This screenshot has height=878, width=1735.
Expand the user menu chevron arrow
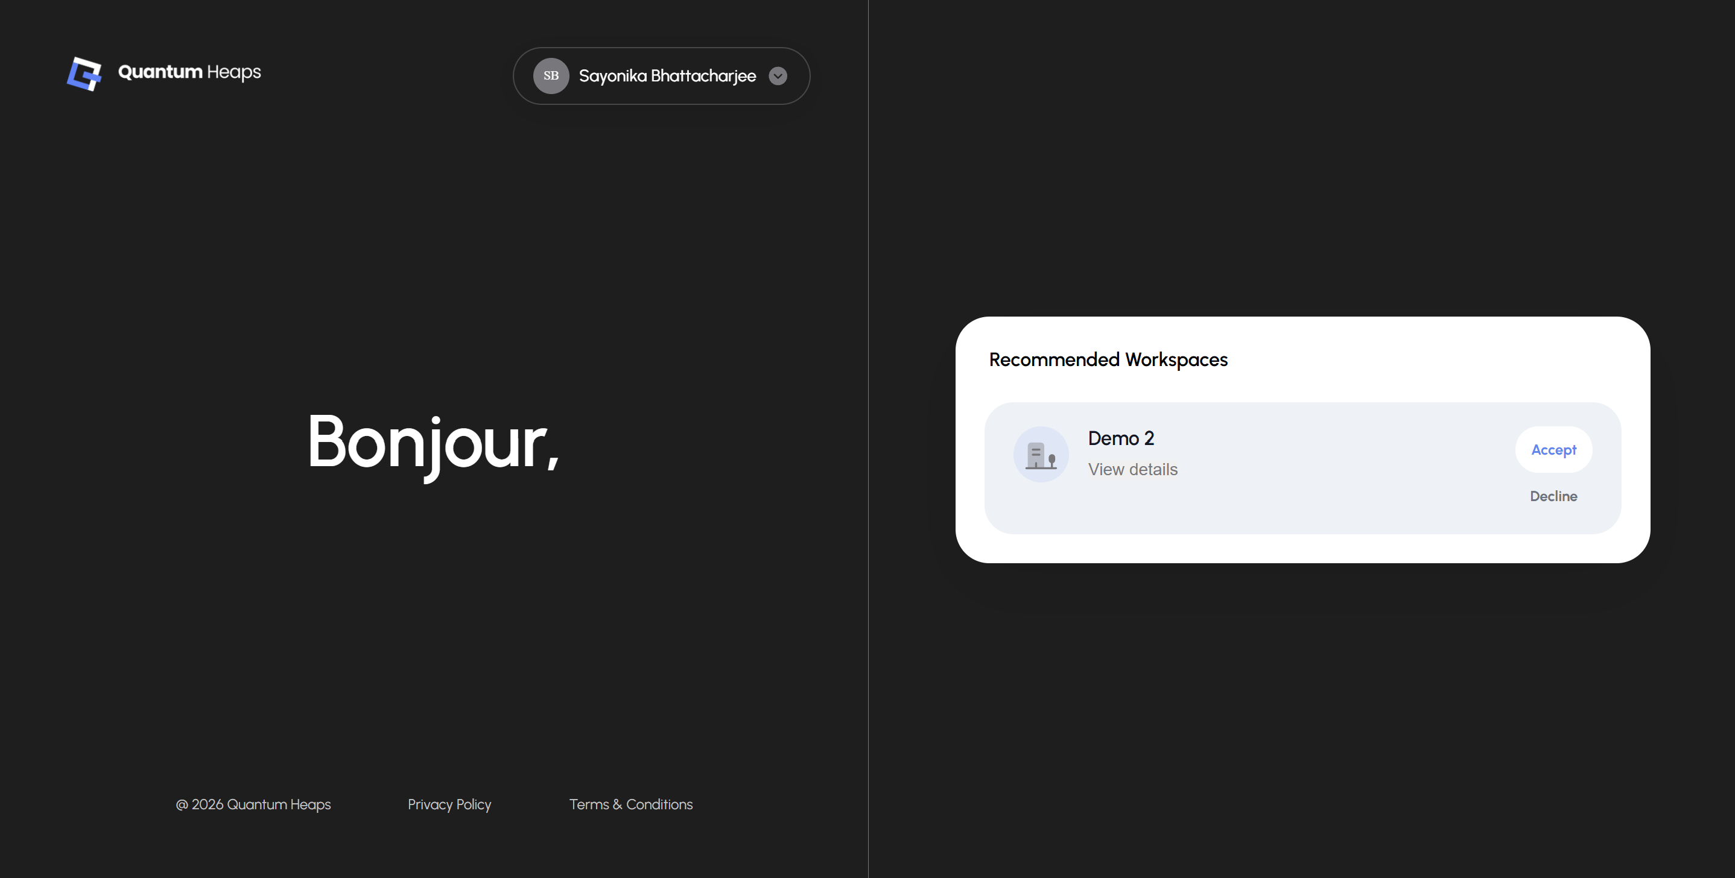[778, 76]
